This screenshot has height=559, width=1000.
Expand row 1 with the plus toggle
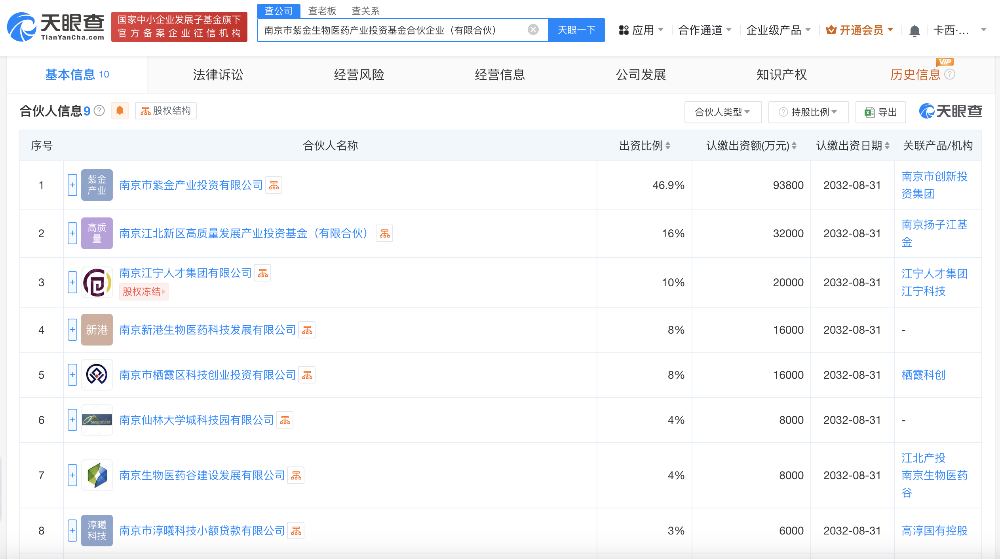click(x=72, y=185)
